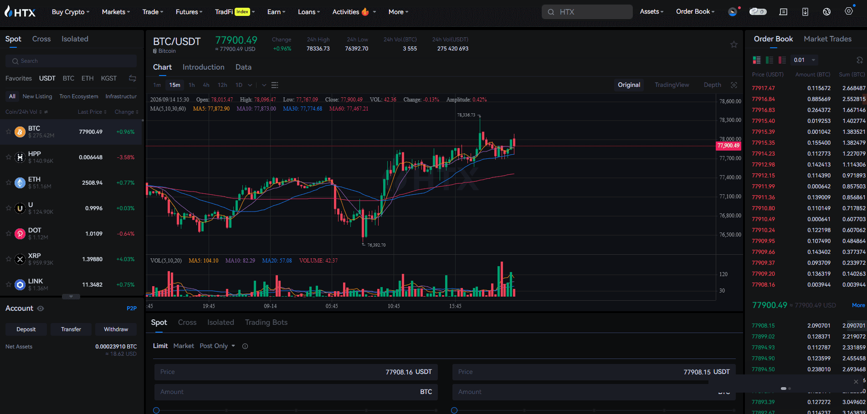
Task: Hide account balance with eye icon
Action: click(x=41, y=308)
